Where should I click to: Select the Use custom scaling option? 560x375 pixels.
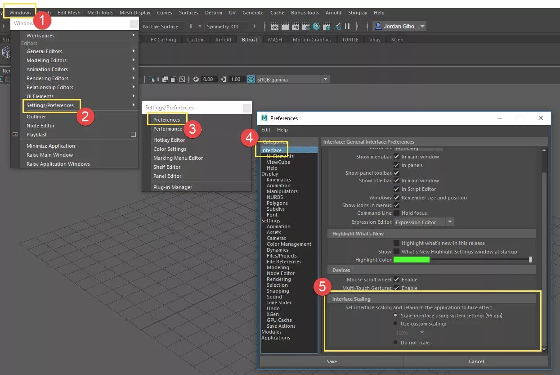point(395,324)
